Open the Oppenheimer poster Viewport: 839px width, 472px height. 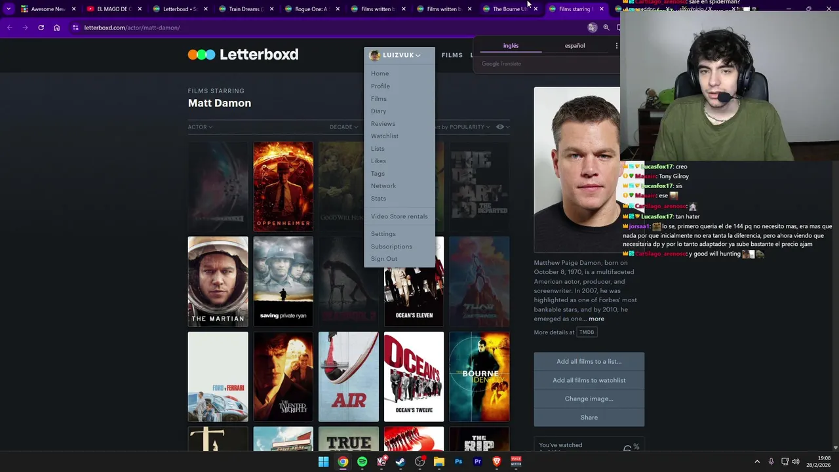pyautogui.click(x=283, y=187)
